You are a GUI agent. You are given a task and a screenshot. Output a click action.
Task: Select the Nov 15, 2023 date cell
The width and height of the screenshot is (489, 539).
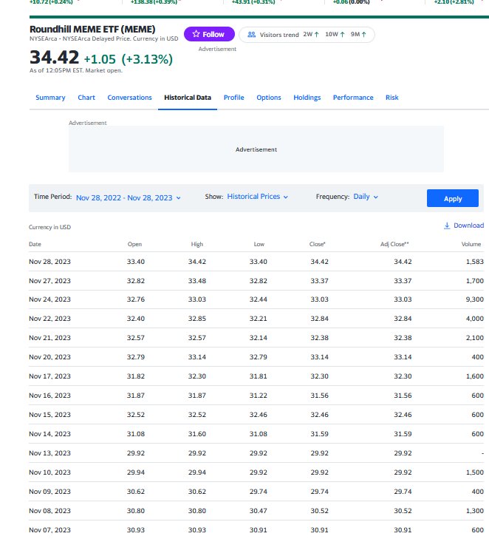49,415
